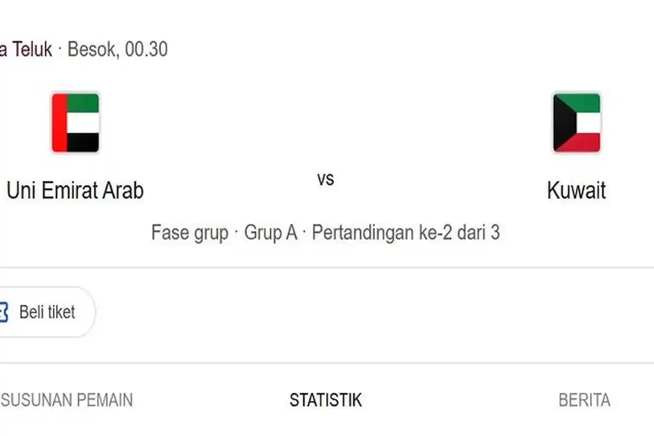Click the Uni Emirat Arab flag icon
Image resolution: width=654 pixels, height=436 pixels.
pos(75,123)
